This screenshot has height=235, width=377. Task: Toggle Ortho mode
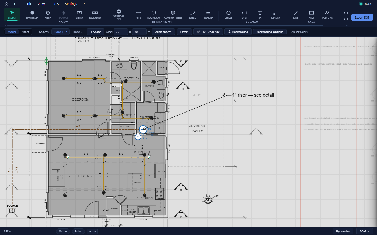[x=63, y=231]
